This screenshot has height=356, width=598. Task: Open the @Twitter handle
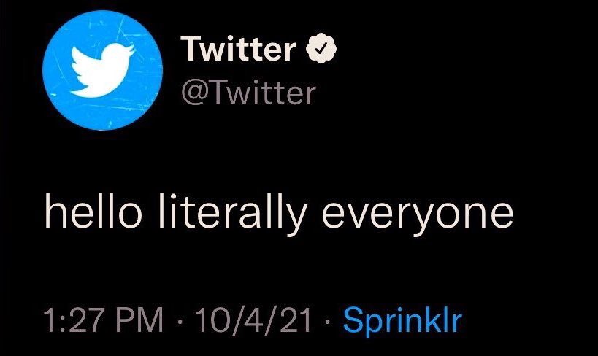click(249, 93)
